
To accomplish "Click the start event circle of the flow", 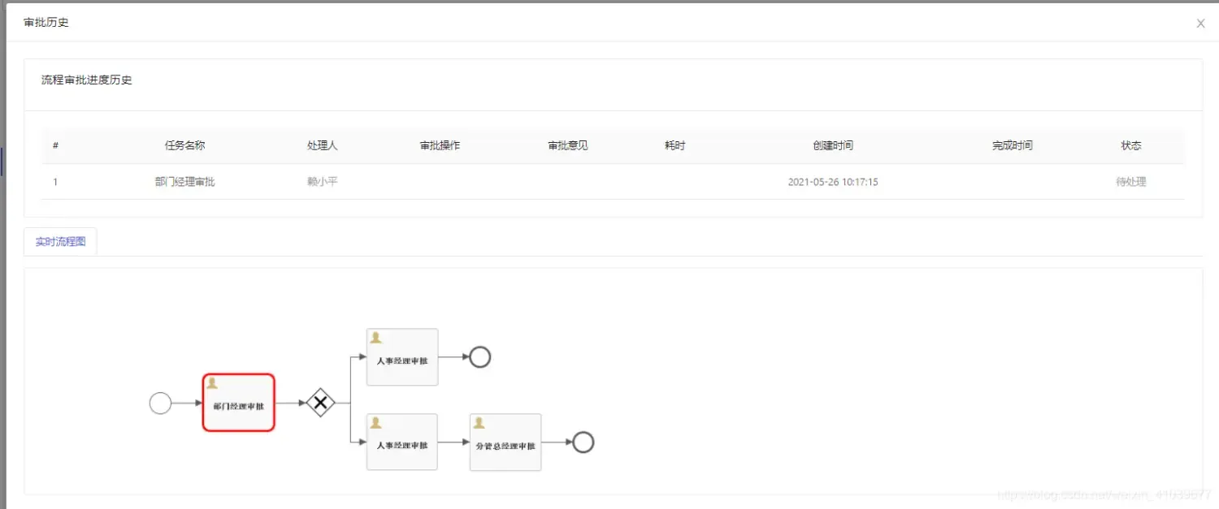I will [159, 402].
